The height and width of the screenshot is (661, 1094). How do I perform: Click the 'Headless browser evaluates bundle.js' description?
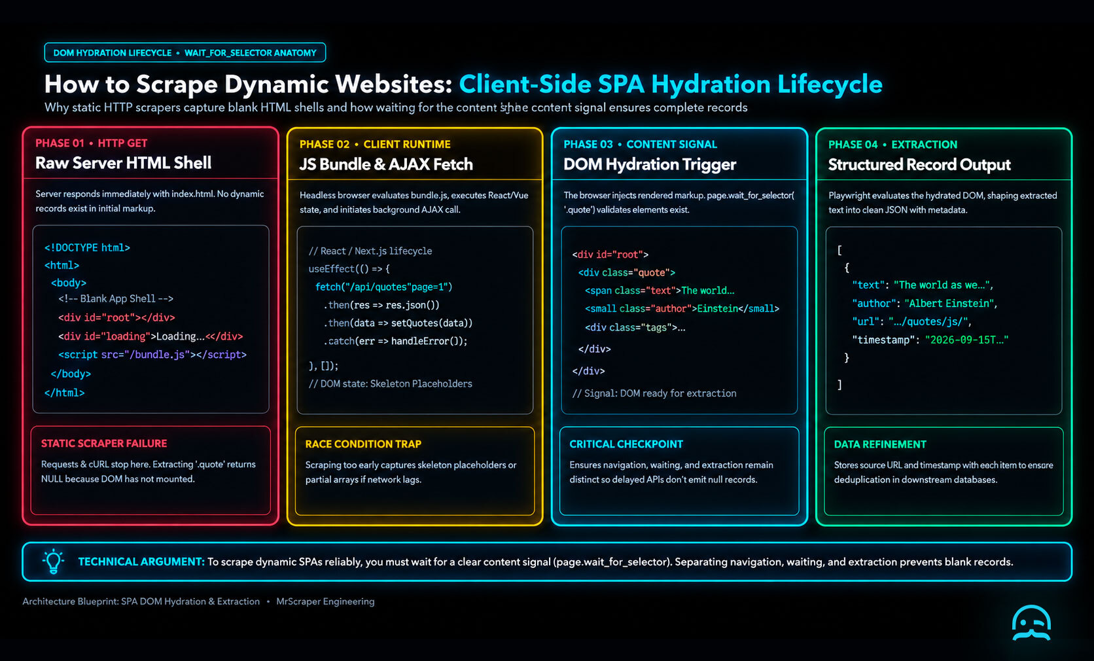[x=414, y=202]
